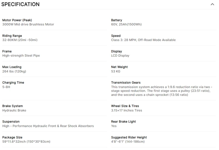Click the SPECIFICATION heading
This screenshot has width=219, height=150.
tap(20, 4)
